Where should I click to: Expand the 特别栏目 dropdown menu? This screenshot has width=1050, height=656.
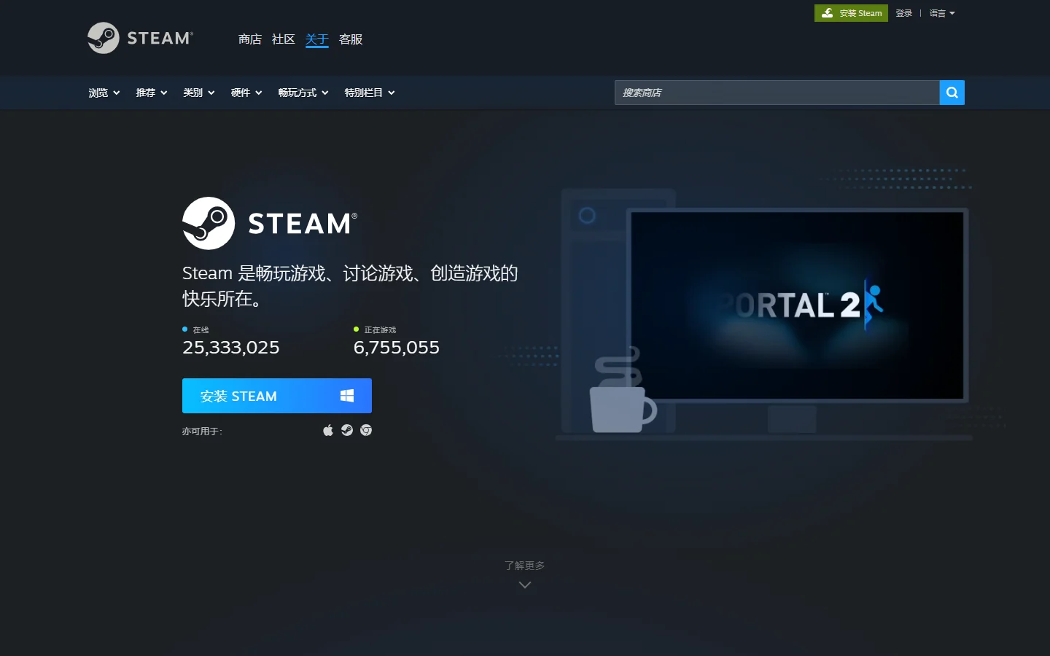pyautogui.click(x=370, y=93)
